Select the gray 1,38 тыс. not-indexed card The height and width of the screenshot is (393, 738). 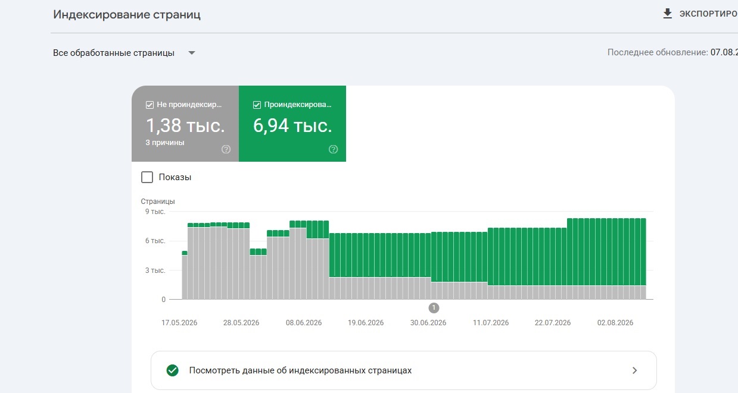click(185, 124)
